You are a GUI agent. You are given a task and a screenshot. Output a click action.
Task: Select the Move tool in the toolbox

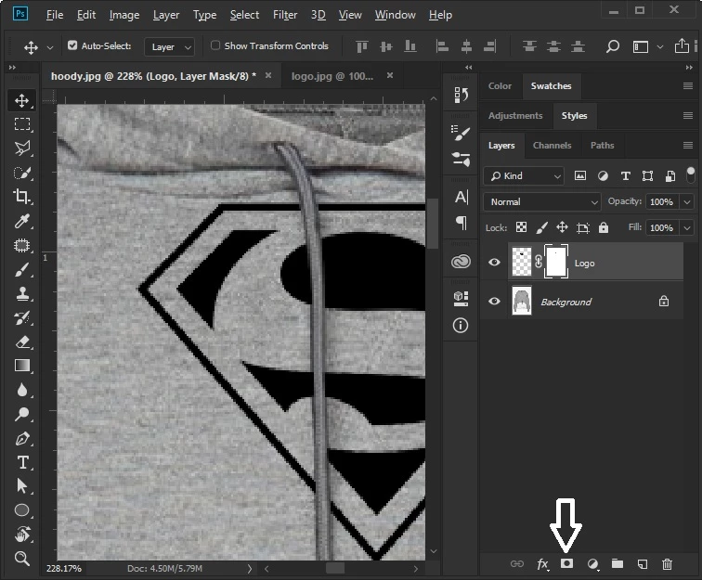21,100
